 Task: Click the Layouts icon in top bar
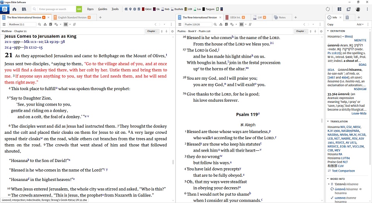pos(339,9)
